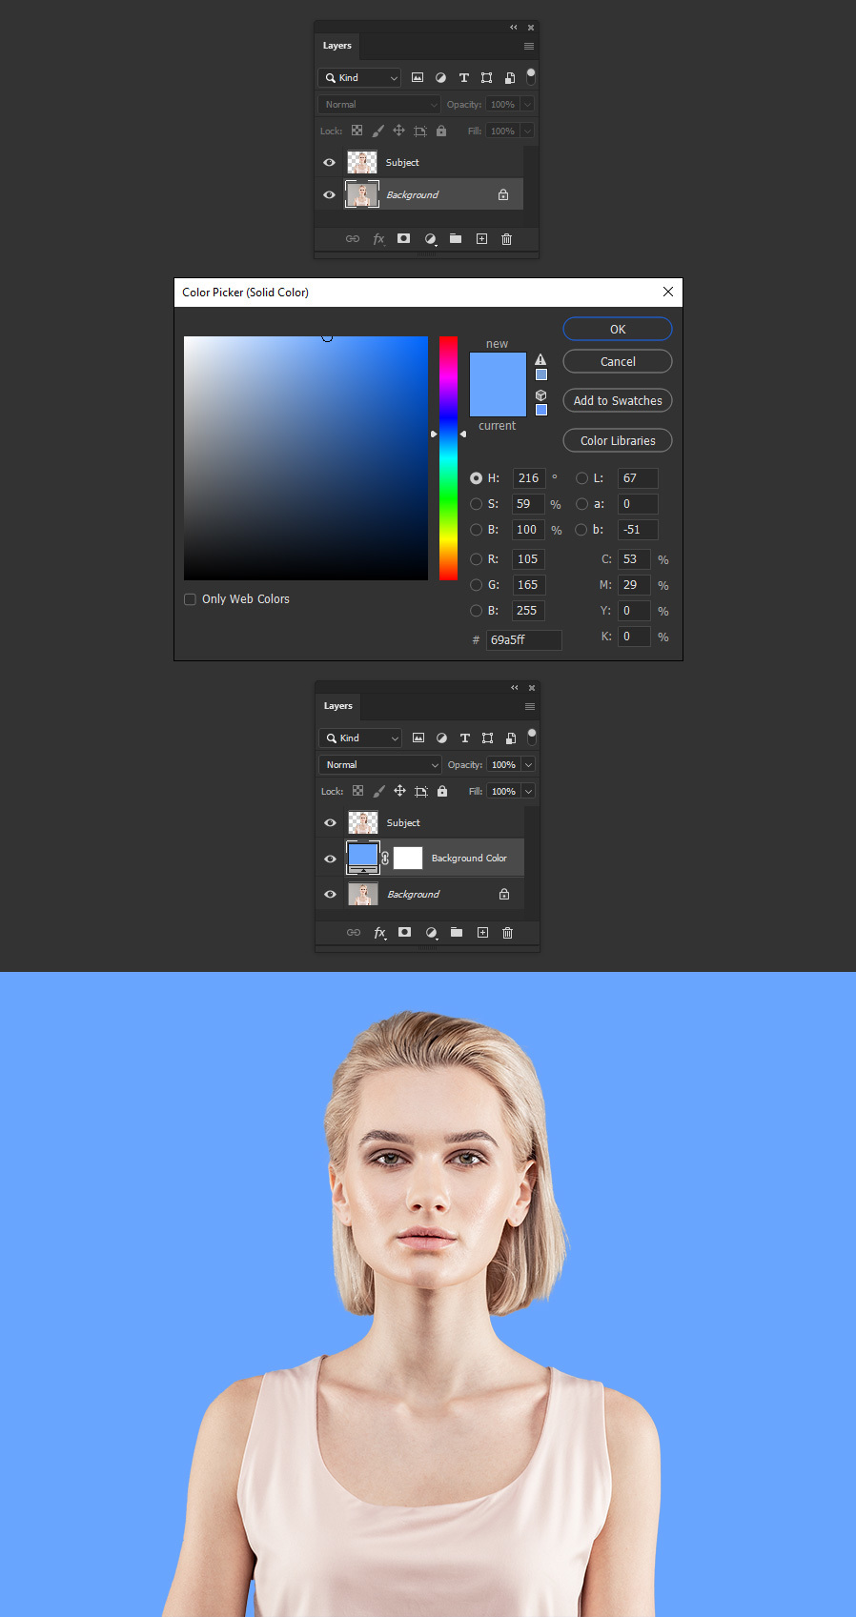This screenshot has height=1617, width=856.
Task: Open the Normal blend mode dropdown in top panel
Action: pos(379,104)
